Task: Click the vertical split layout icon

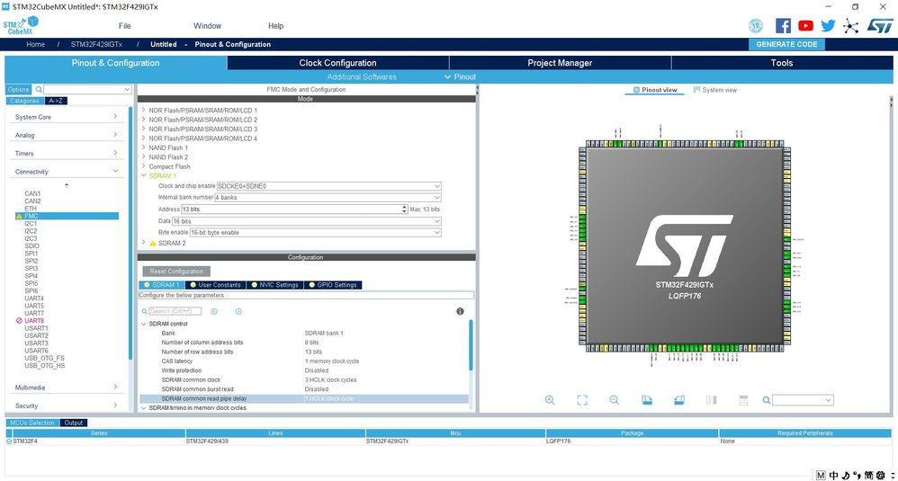Action: click(x=712, y=400)
